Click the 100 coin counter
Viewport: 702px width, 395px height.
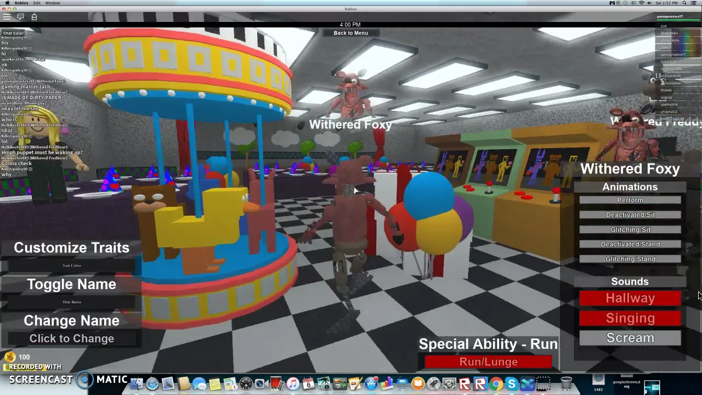[x=18, y=357]
